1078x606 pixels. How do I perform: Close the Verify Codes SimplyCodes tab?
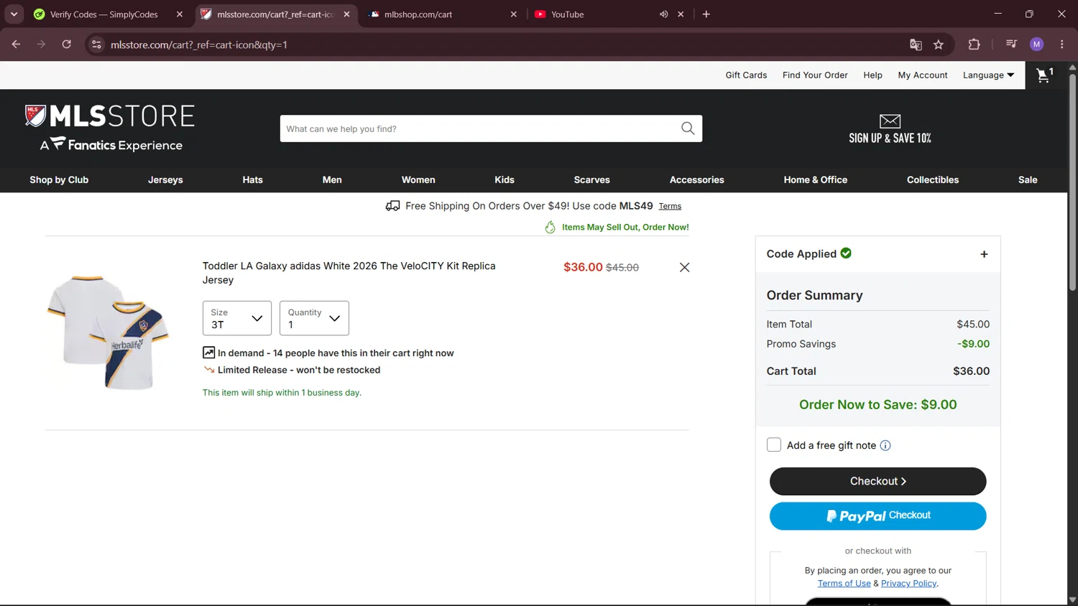point(180,14)
